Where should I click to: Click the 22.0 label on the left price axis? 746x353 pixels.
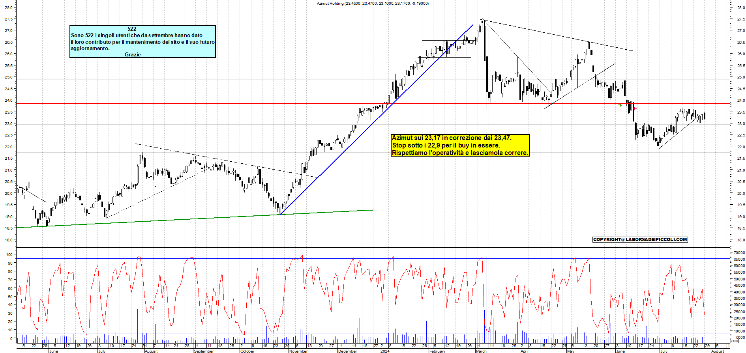click(9, 147)
